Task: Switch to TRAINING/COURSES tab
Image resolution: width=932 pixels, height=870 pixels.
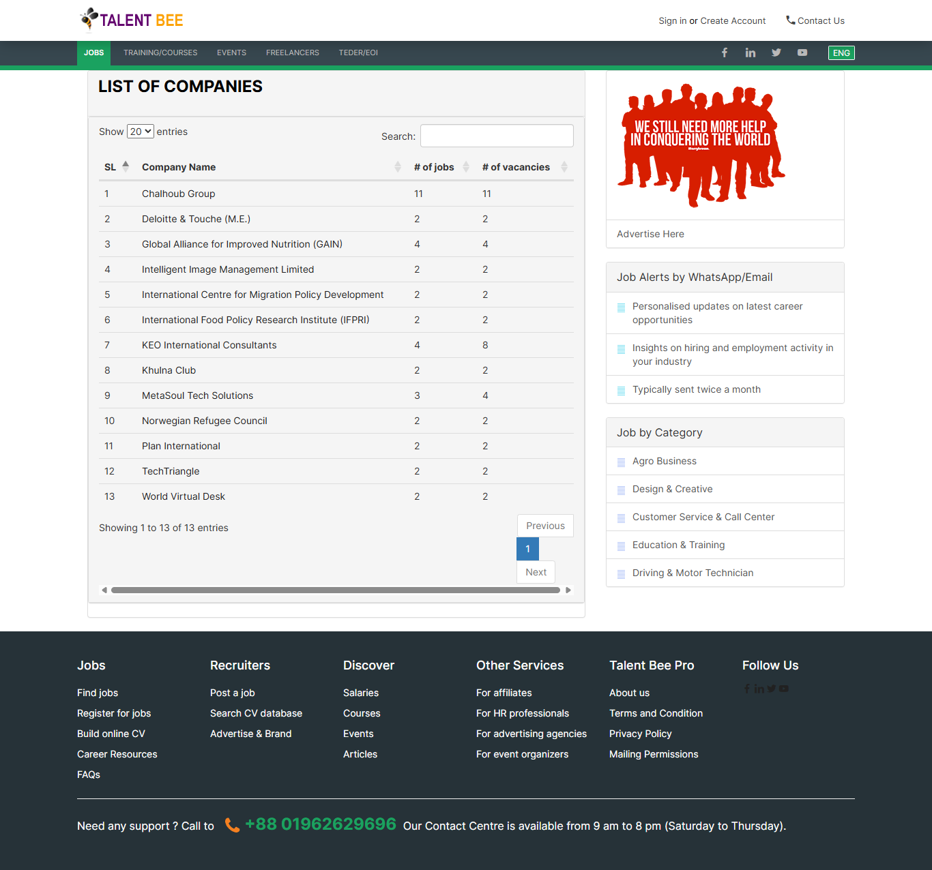Action: 160,52
